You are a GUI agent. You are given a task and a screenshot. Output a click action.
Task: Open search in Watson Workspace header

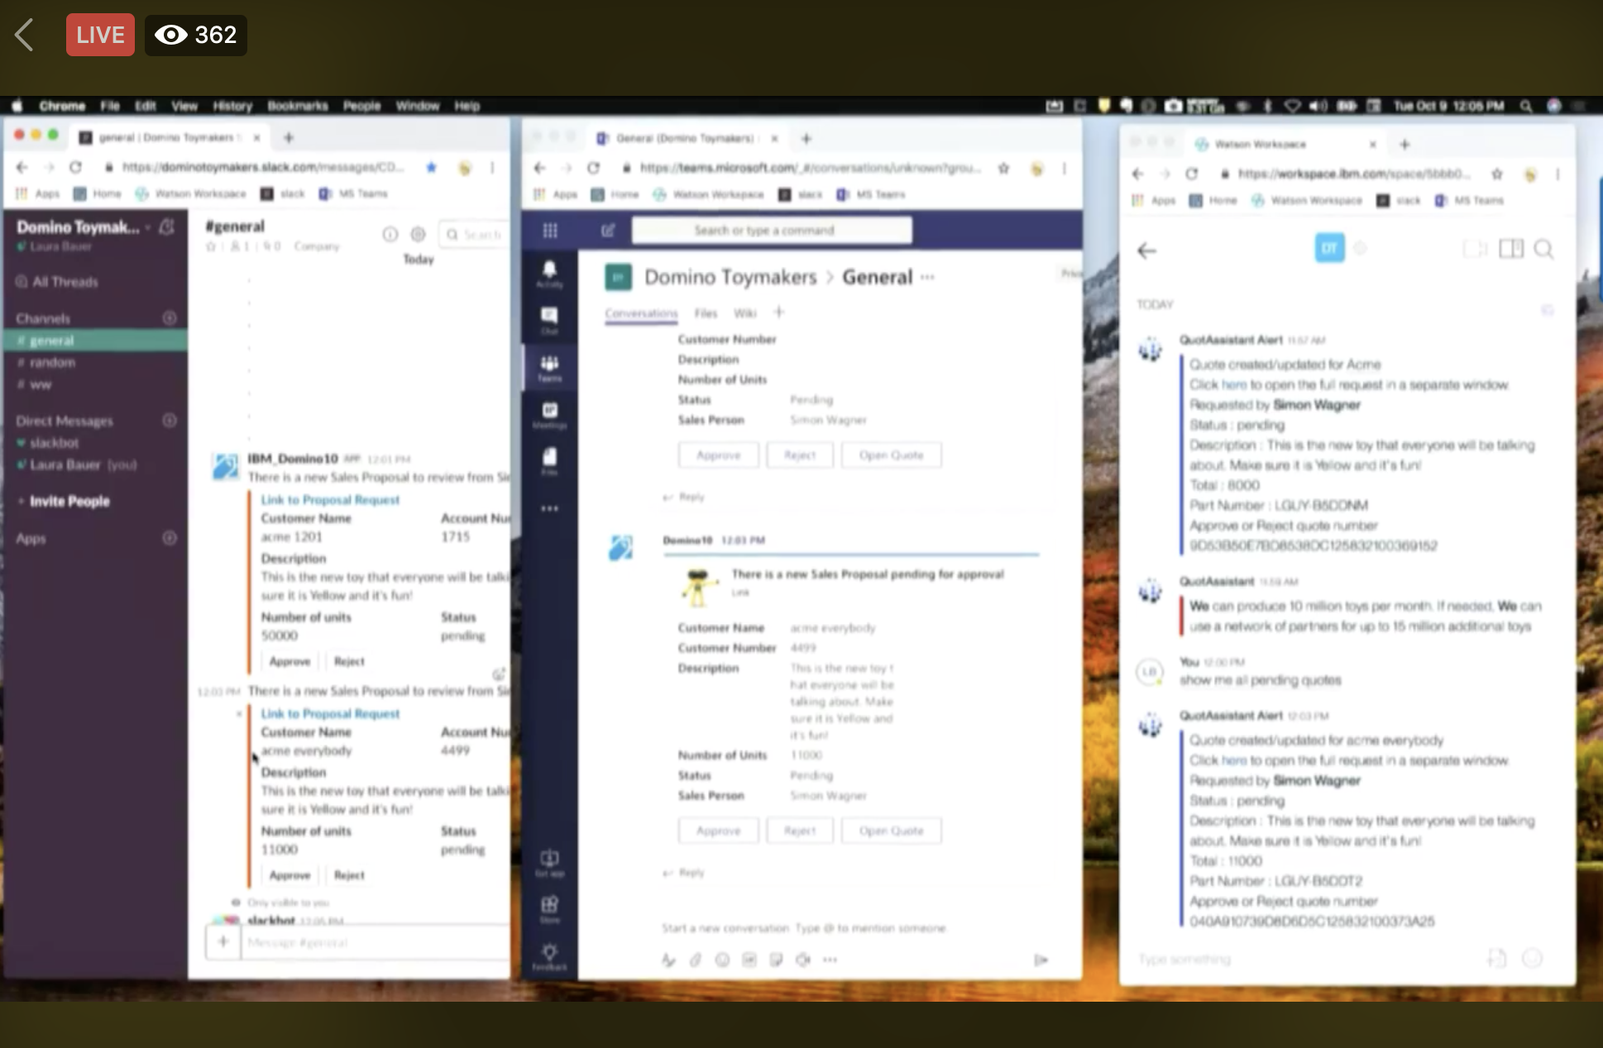coord(1545,250)
